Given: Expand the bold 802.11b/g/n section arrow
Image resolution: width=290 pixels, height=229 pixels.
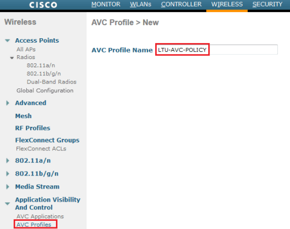Looking at the screenshot, I should click(8, 174).
